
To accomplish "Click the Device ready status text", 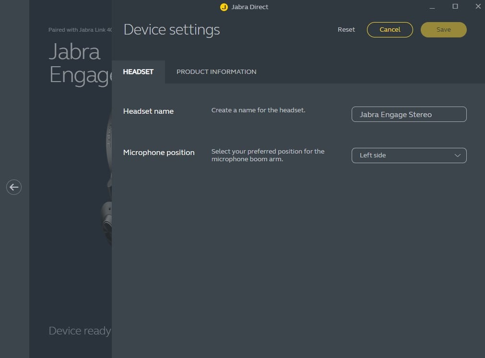I will pyautogui.click(x=80, y=331).
